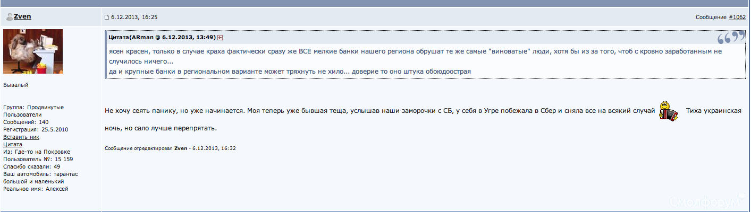This screenshot has width=751, height=212.
Task: Select the text "Регистрация: 25.5.2010"
Action: click(x=36, y=129)
